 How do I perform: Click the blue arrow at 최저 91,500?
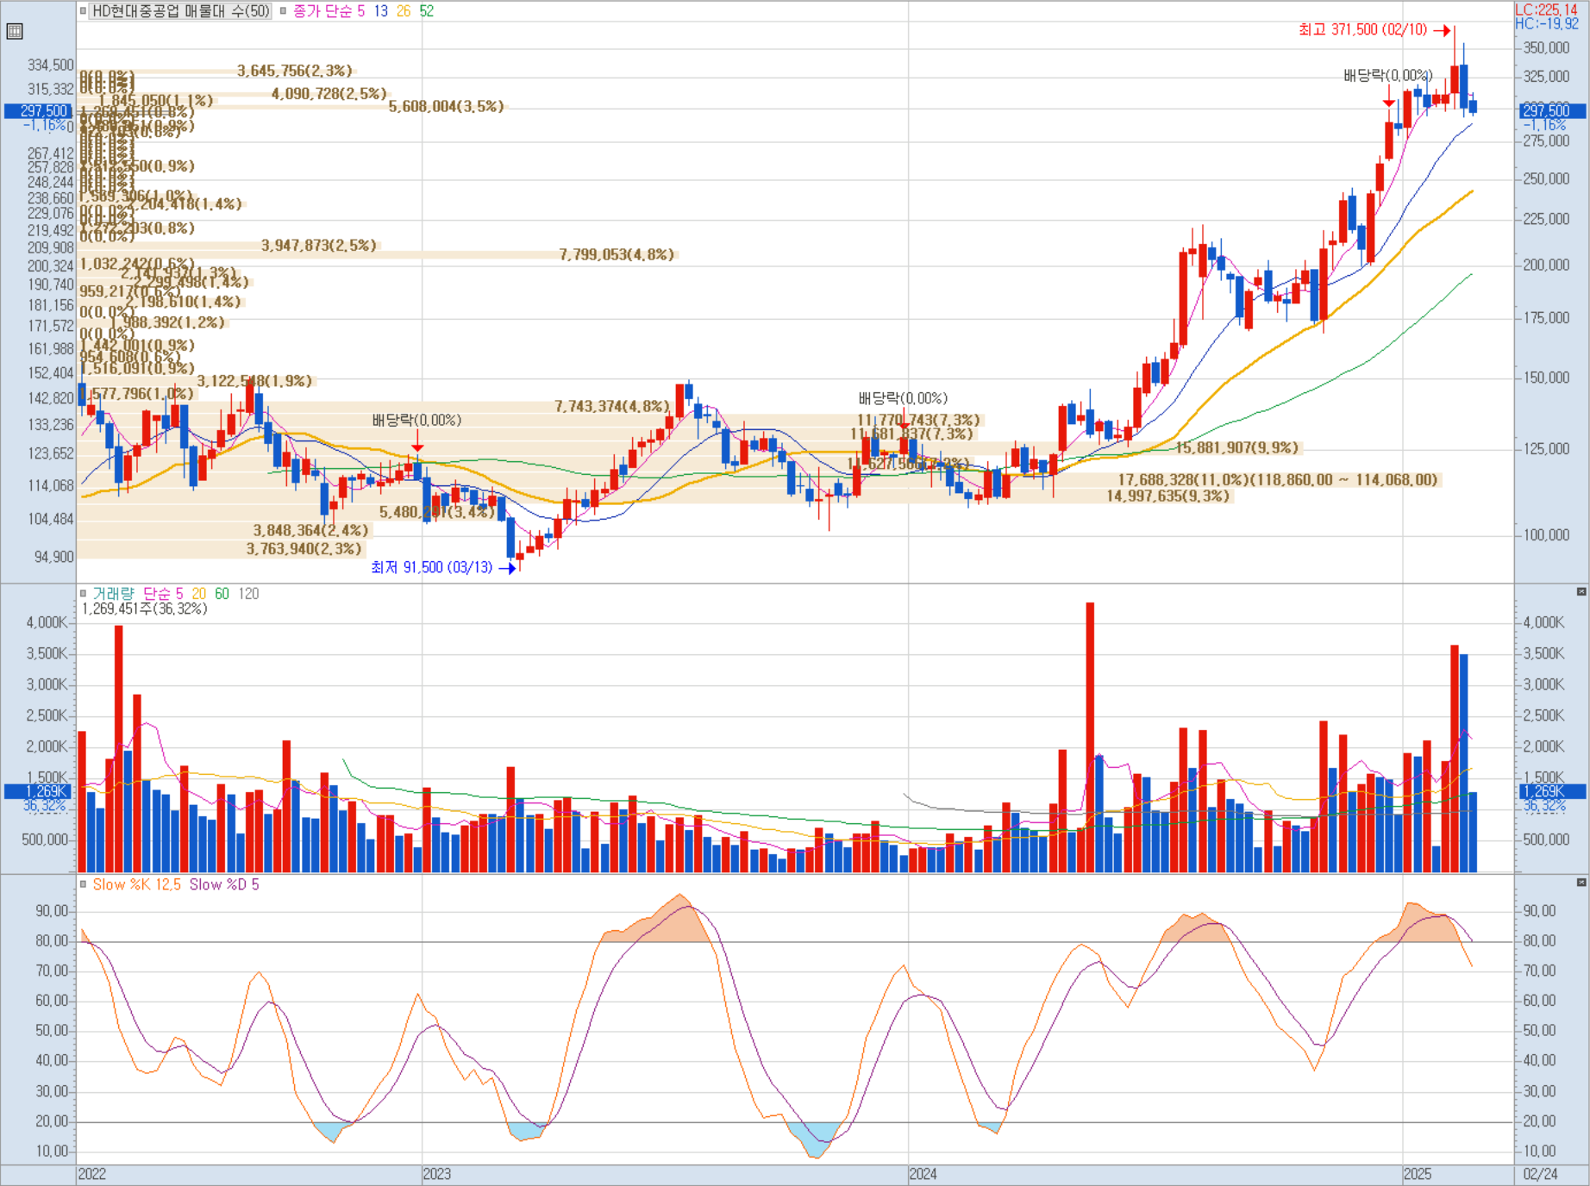[x=508, y=568]
